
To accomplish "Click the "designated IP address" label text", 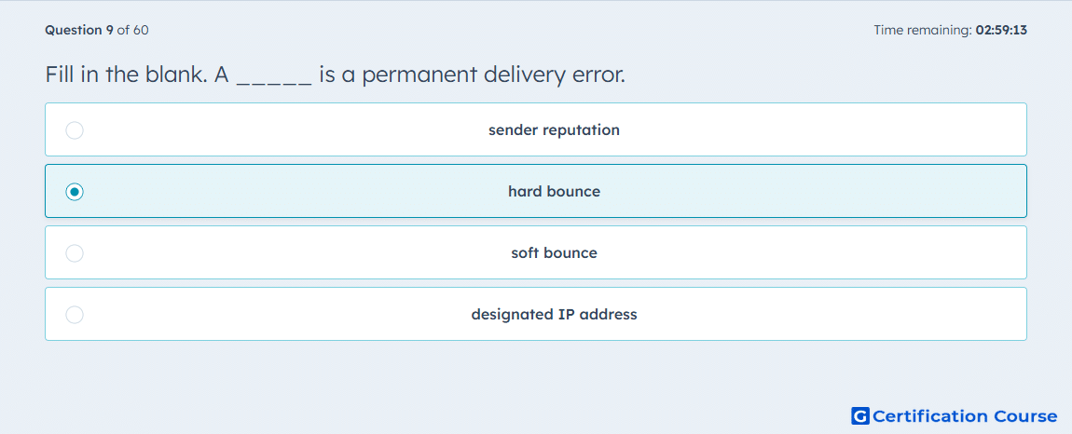I will (x=554, y=315).
